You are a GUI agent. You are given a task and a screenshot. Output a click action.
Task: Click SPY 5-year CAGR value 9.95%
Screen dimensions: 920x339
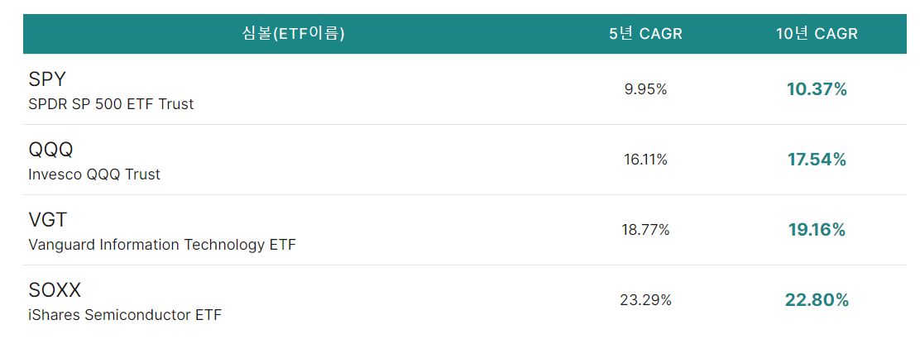(645, 90)
